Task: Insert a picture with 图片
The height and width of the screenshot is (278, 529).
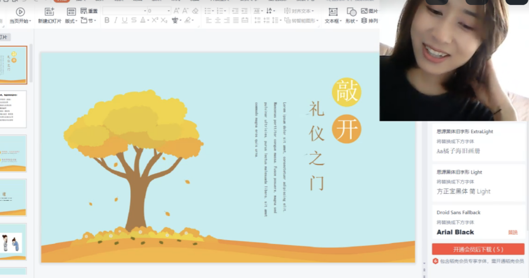Action: point(369,11)
